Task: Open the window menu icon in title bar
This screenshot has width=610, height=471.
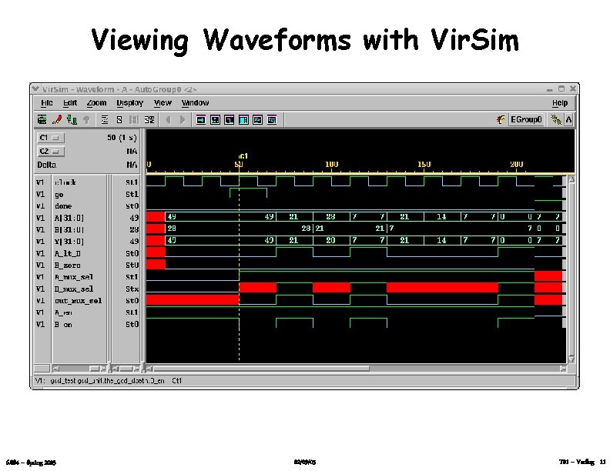Action: 35,89
